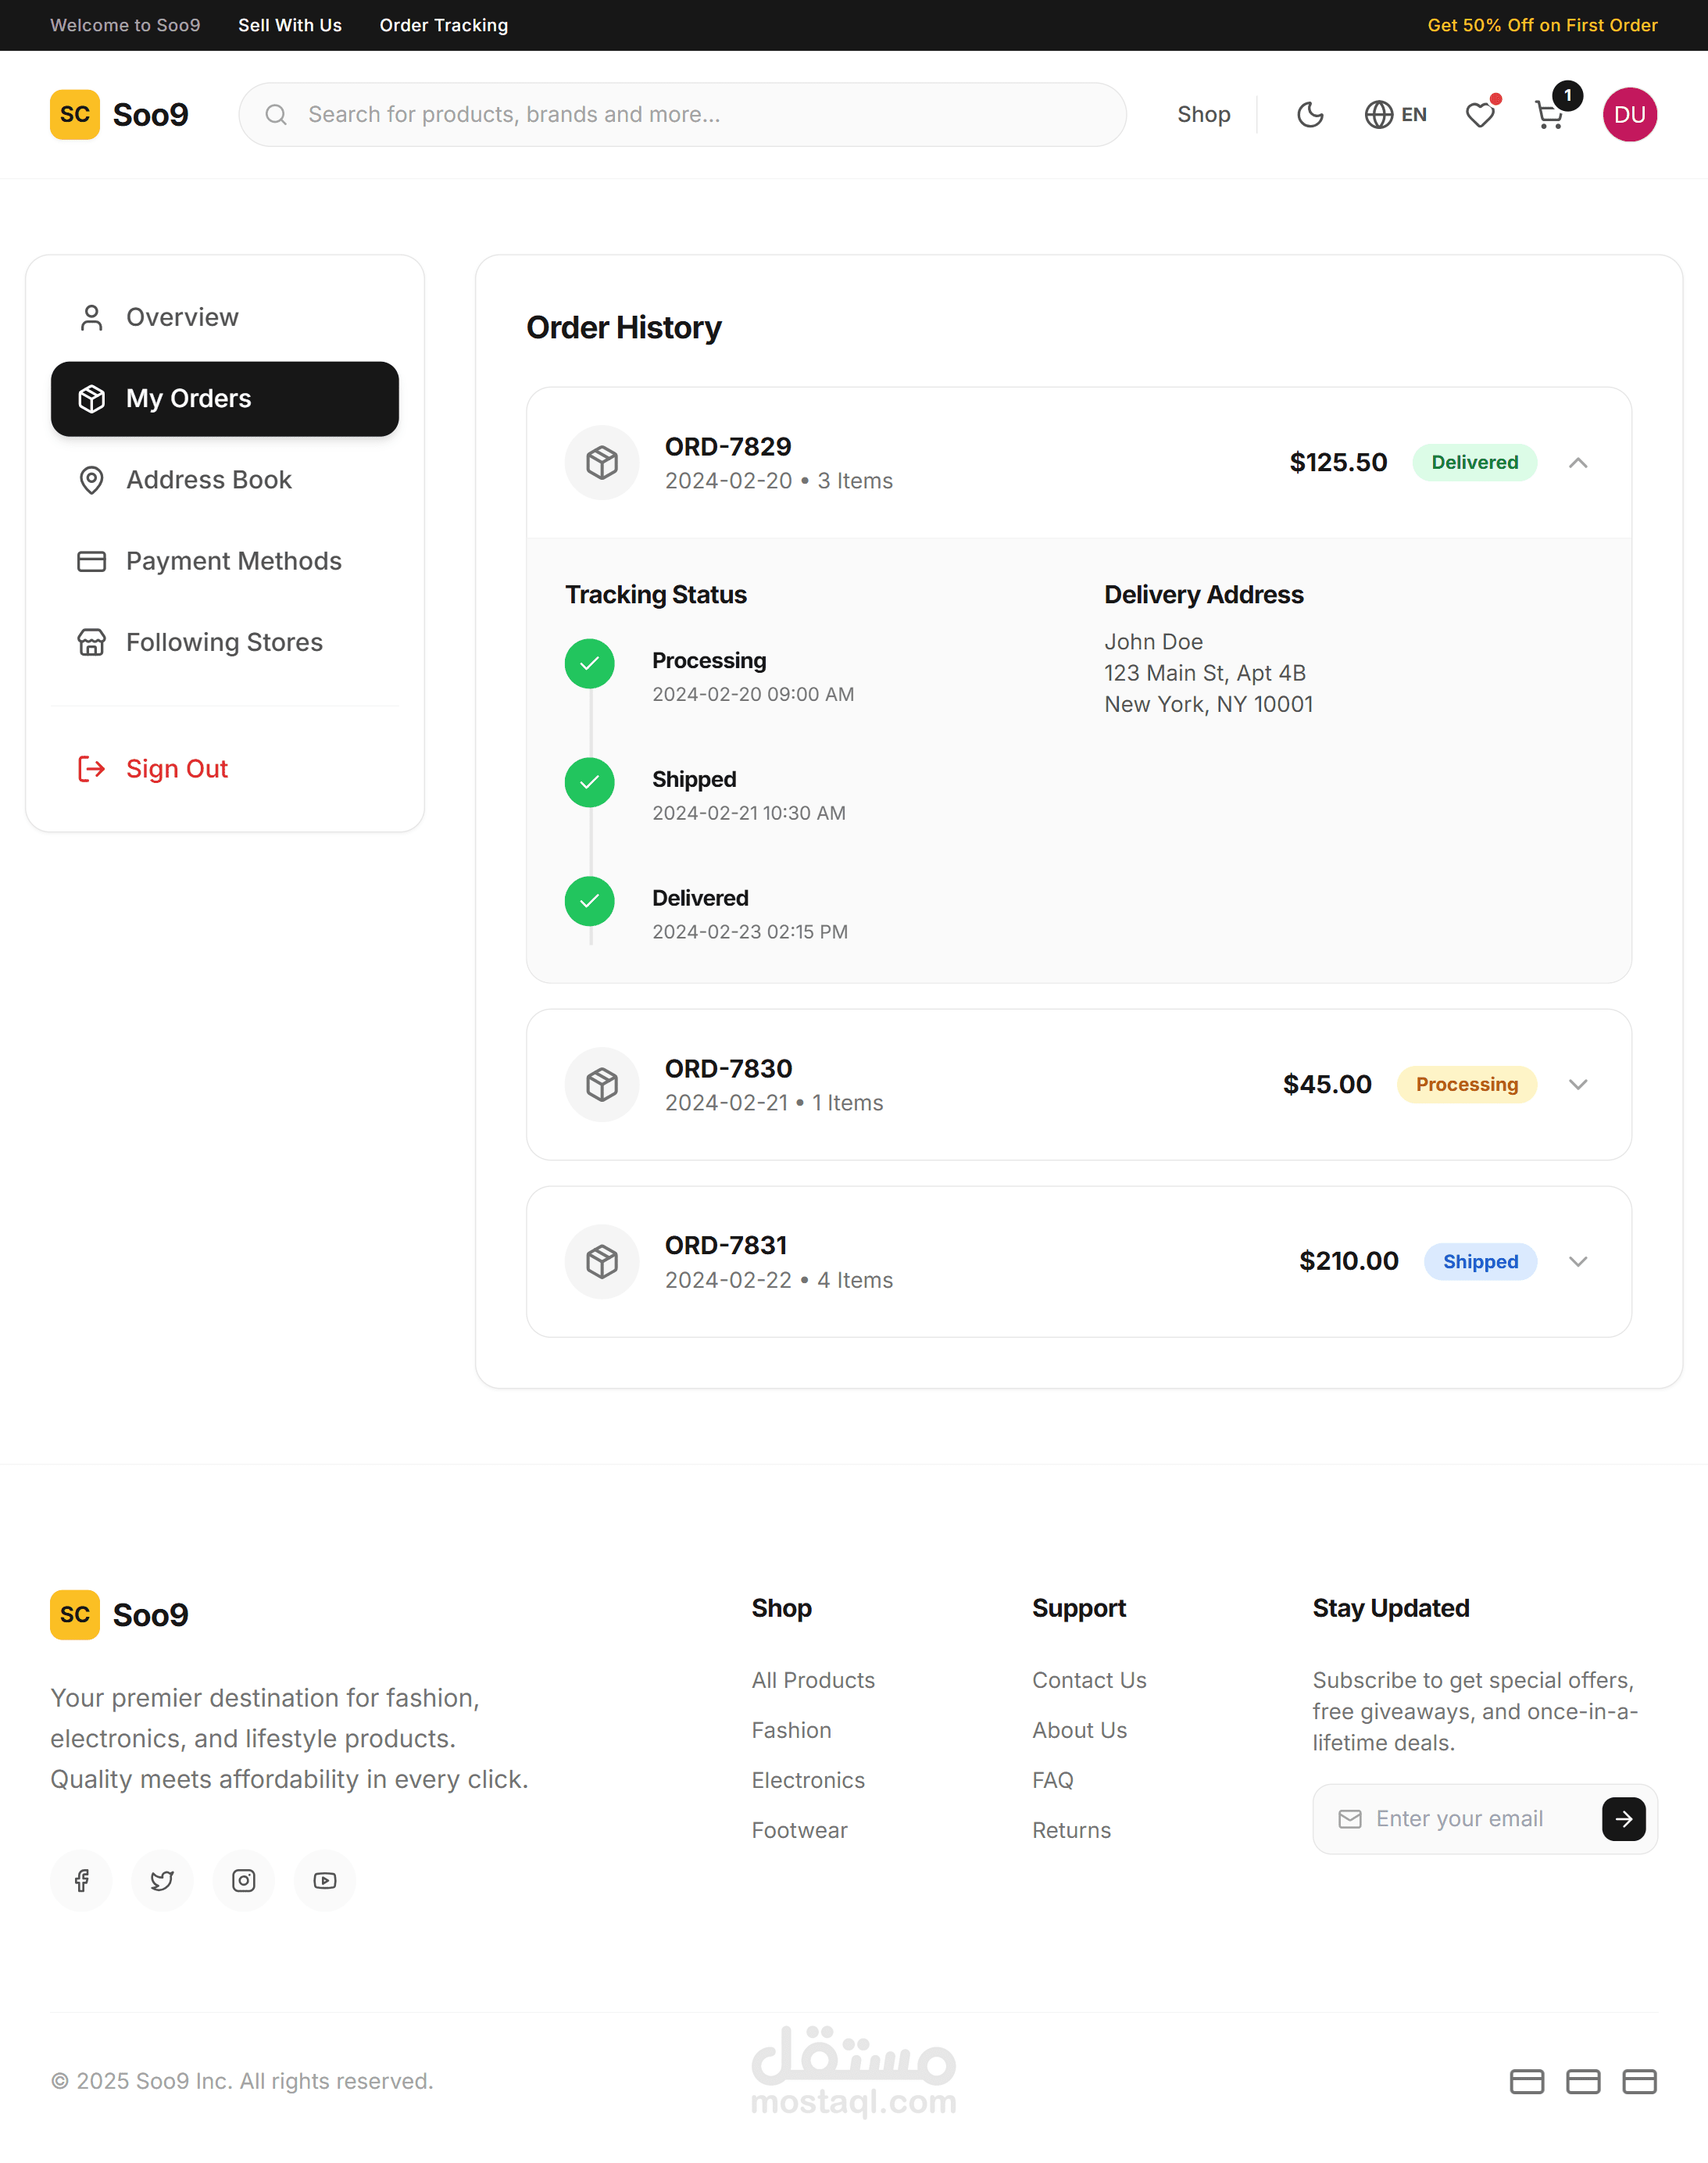Open the Instagram social icon in the footer
This screenshot has width=1708, height=2163.
click(243, 1880)
